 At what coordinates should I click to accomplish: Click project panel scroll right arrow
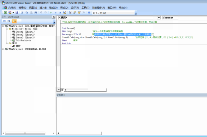click(x=53, y=133)
